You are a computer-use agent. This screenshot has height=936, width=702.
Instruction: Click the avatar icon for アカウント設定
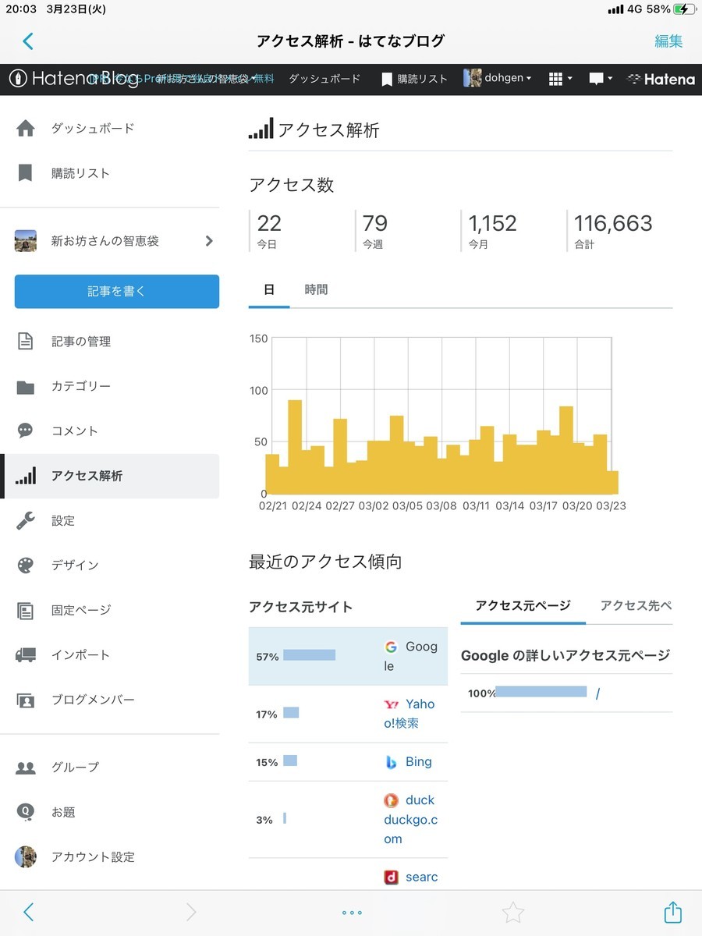coord(26,856)
